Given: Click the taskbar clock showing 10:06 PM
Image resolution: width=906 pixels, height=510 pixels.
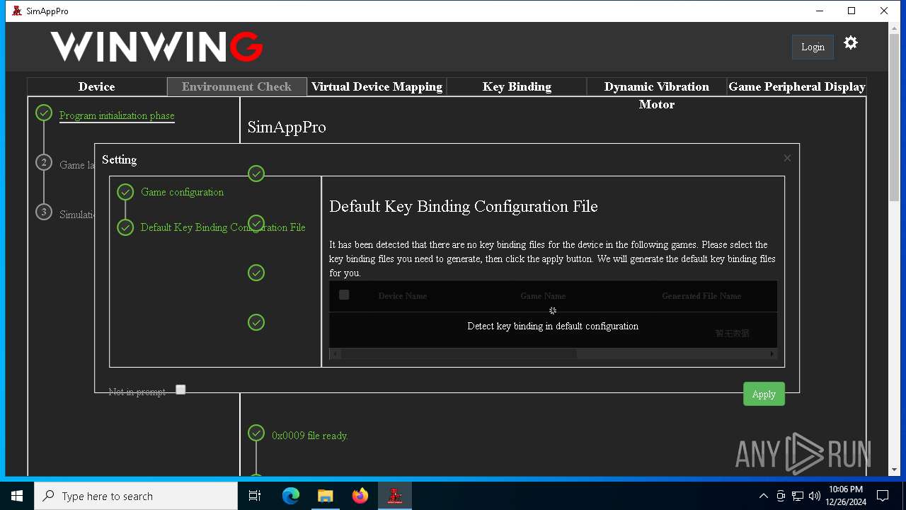Looking at the screenshot, I should 845,496.
